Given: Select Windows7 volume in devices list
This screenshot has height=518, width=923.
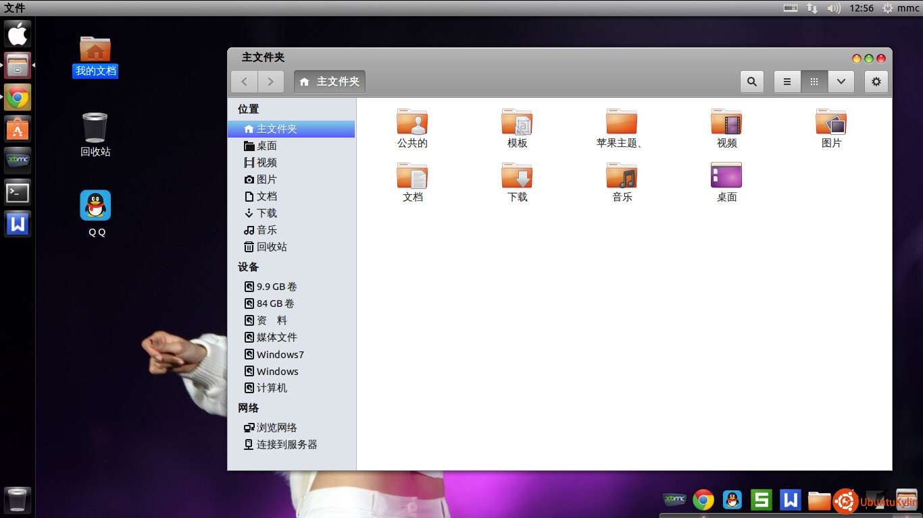Looking at the screenshot, I should [x=280, y=354].
